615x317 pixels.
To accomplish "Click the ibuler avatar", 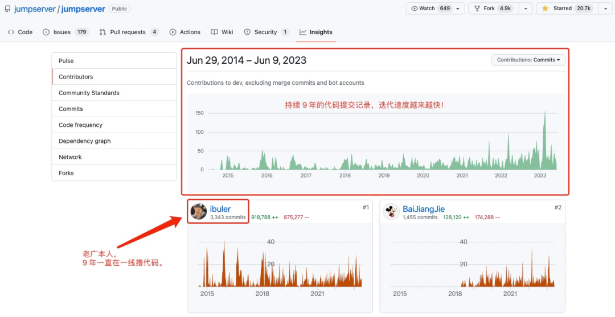I will click(x=199, y=212).
